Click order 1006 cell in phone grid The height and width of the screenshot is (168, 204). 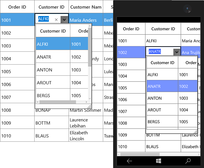pos(131,99)
